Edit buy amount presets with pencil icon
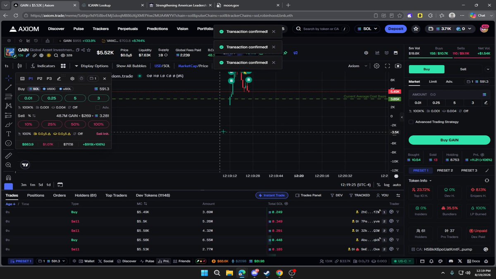This screenshot has width=496, height=279. point(486,103)
